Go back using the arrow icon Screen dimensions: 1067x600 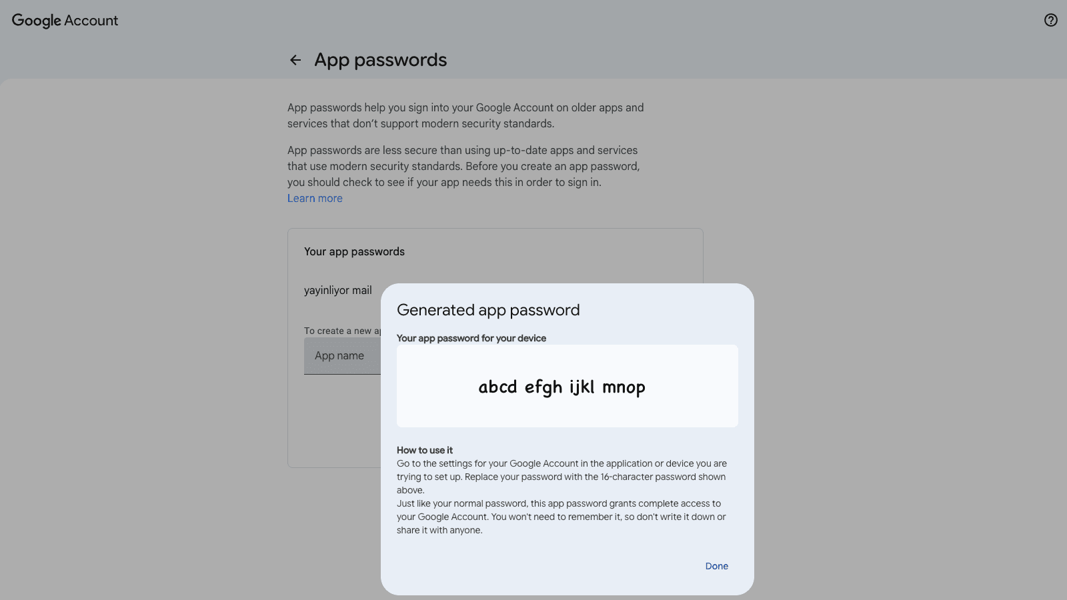(295, 60)
